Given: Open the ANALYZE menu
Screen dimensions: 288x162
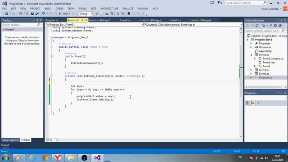Looking at the screenshot, I should (128, 9).
